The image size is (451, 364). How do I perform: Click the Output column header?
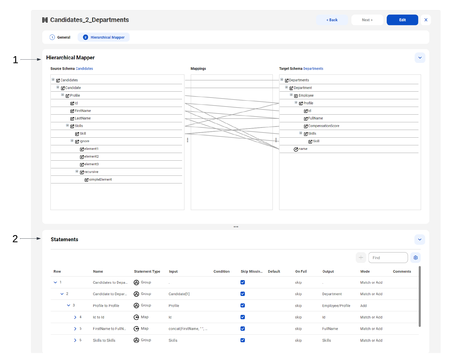coord(328,271)
